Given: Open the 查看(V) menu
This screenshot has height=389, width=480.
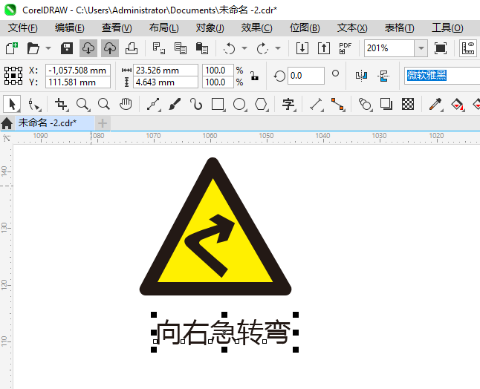Looking at the screenshot, I should 117,27.
